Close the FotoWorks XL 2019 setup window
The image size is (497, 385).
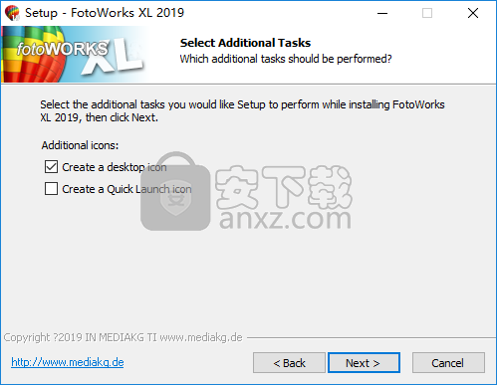pos(473,13)
